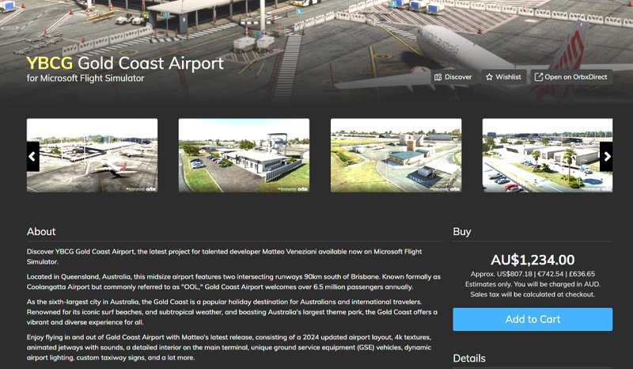Image resolution: width=633 pixels, height=369 pixels.
Task: Show previous screenshots with left carousel arrow
Action: 32,157
